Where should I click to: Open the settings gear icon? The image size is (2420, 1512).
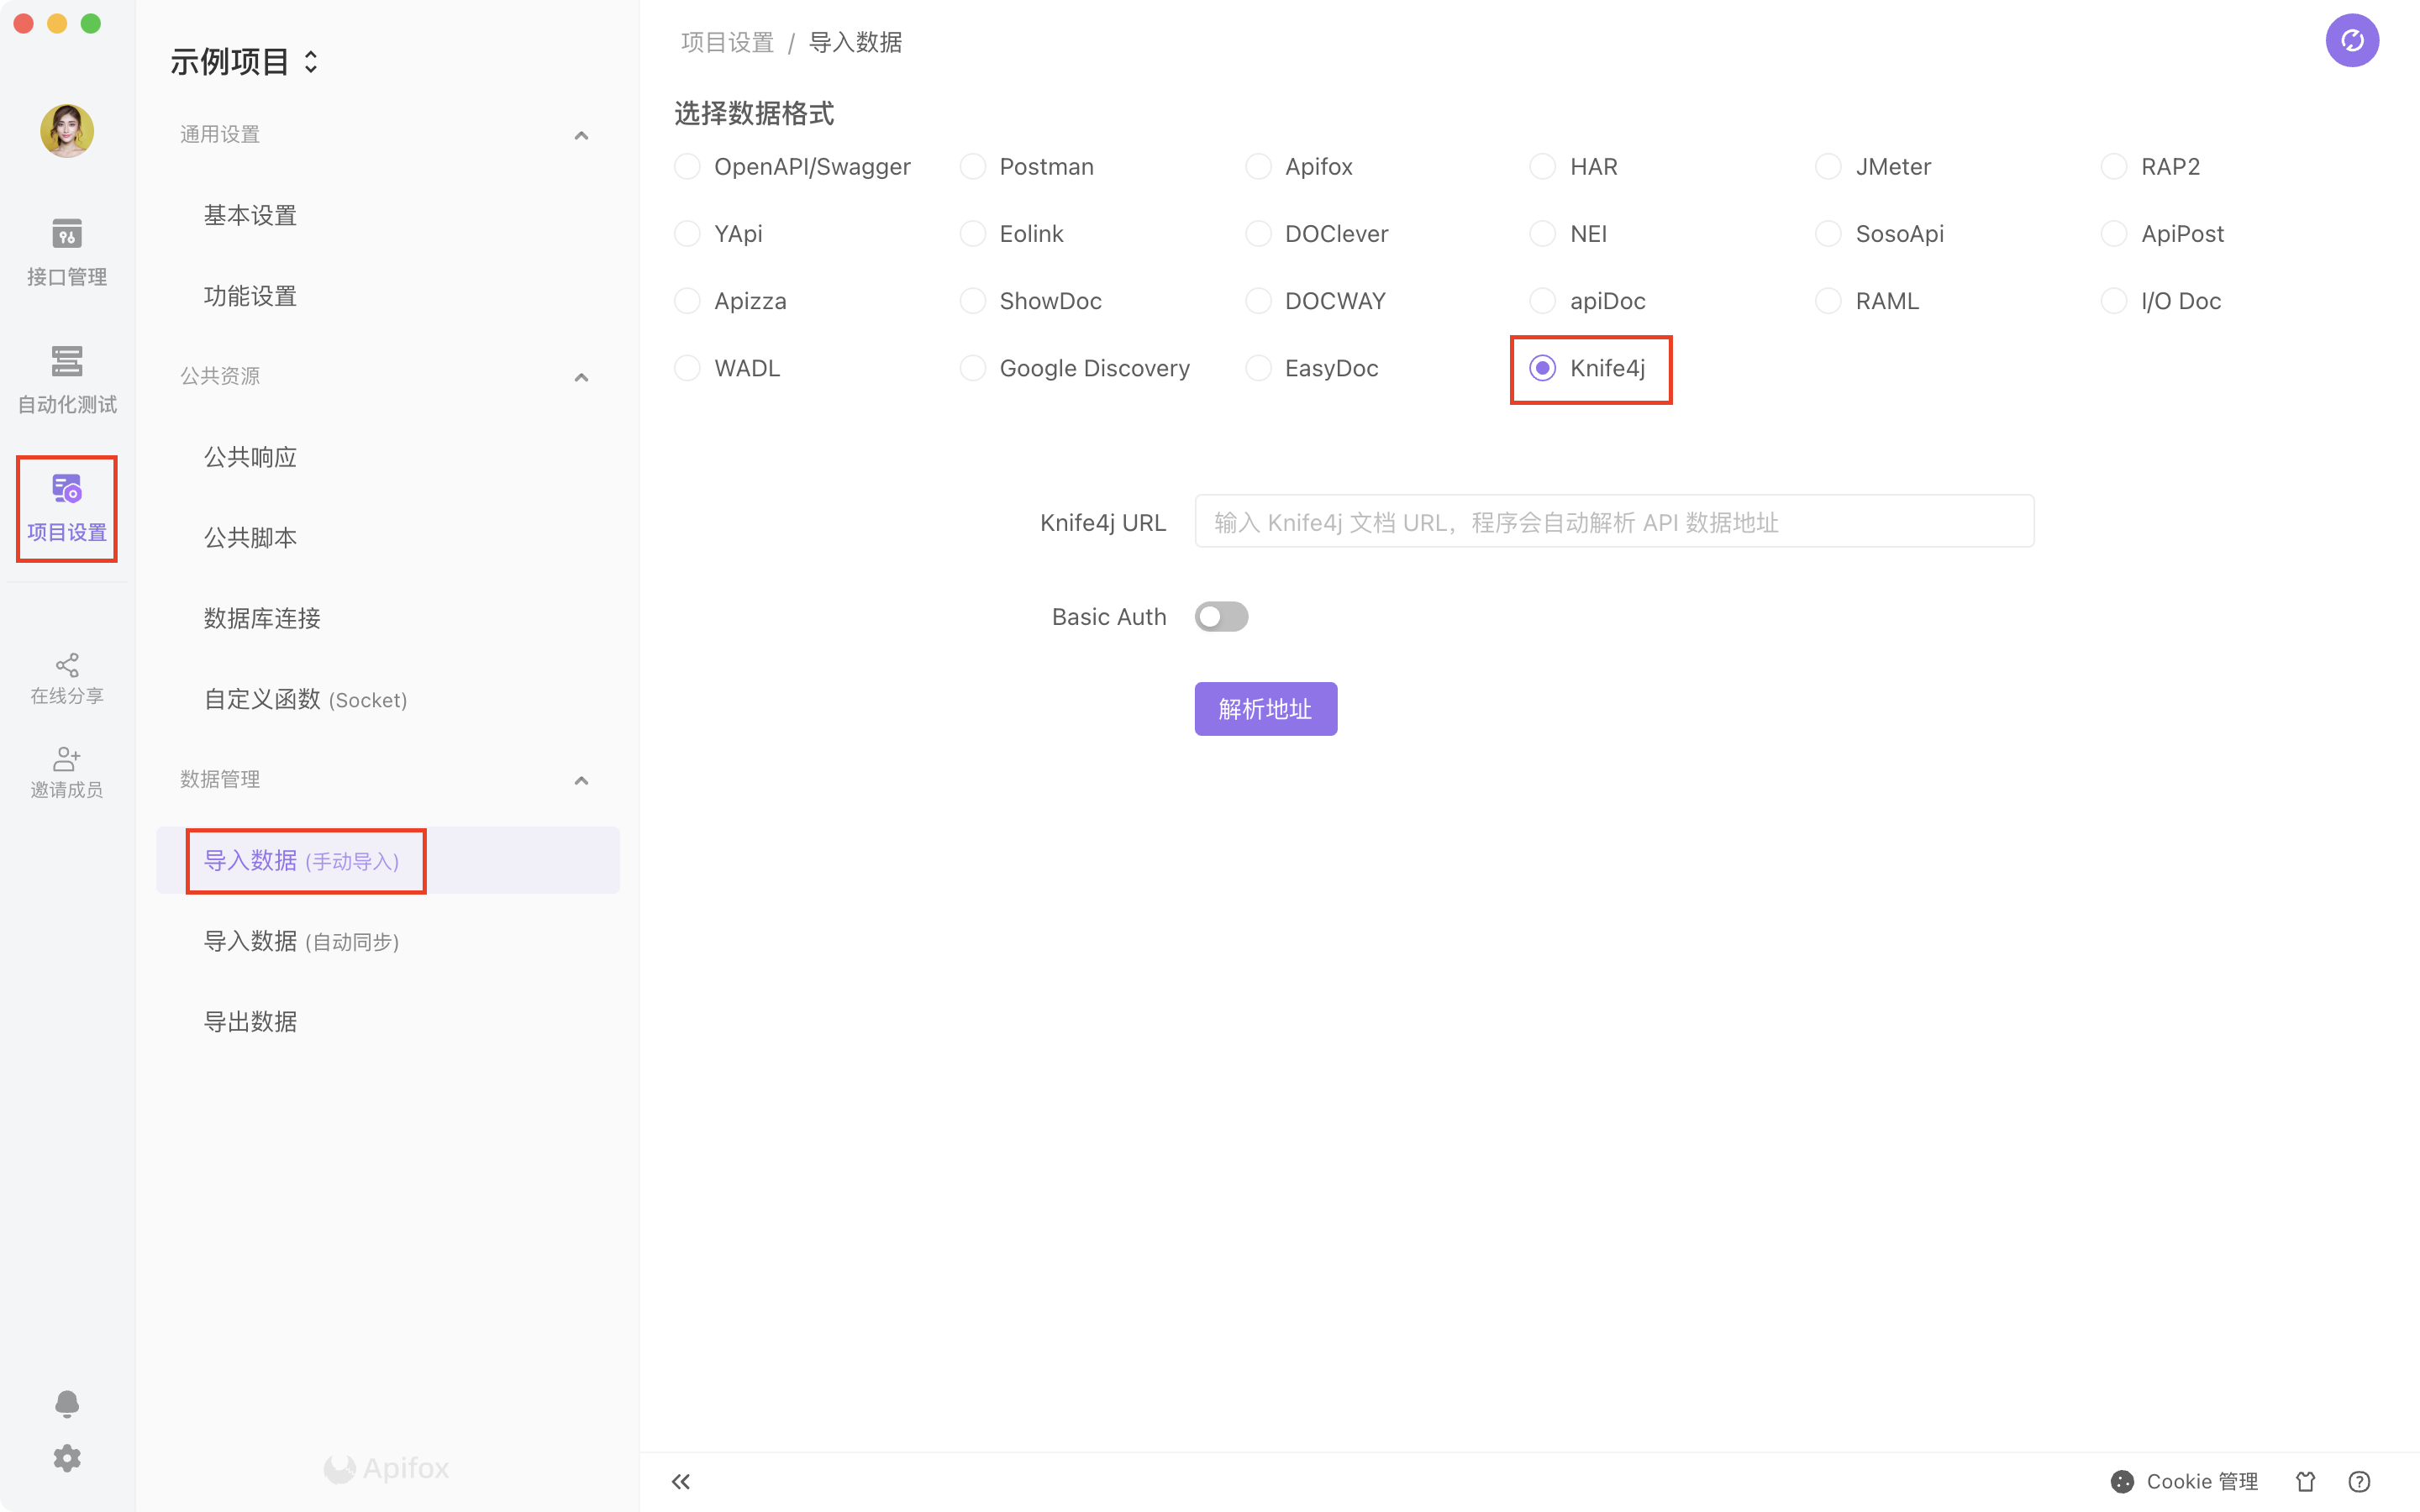click(66, 1458)
